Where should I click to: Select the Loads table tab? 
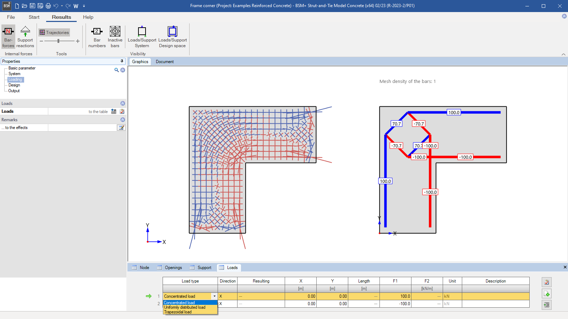click(x=229, y=268)
